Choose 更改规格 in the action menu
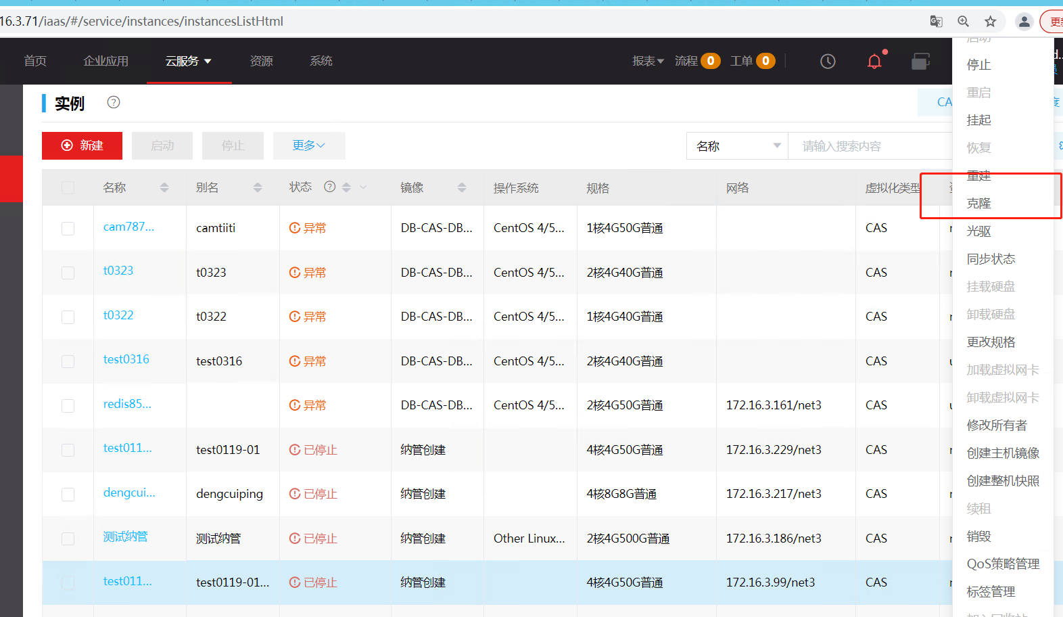Image resolution: width=1063 pixels, height=617 pixels. (x=991, y=342)
